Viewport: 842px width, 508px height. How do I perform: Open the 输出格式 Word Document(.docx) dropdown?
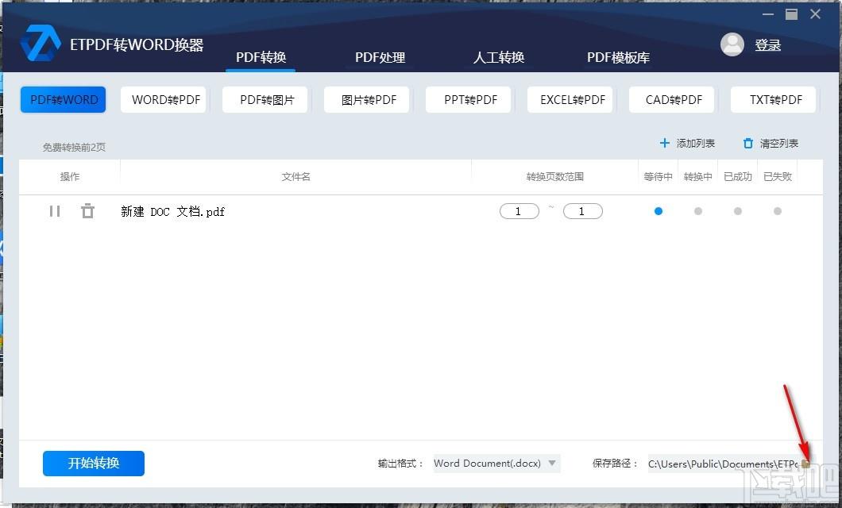[x=496, y=464]
